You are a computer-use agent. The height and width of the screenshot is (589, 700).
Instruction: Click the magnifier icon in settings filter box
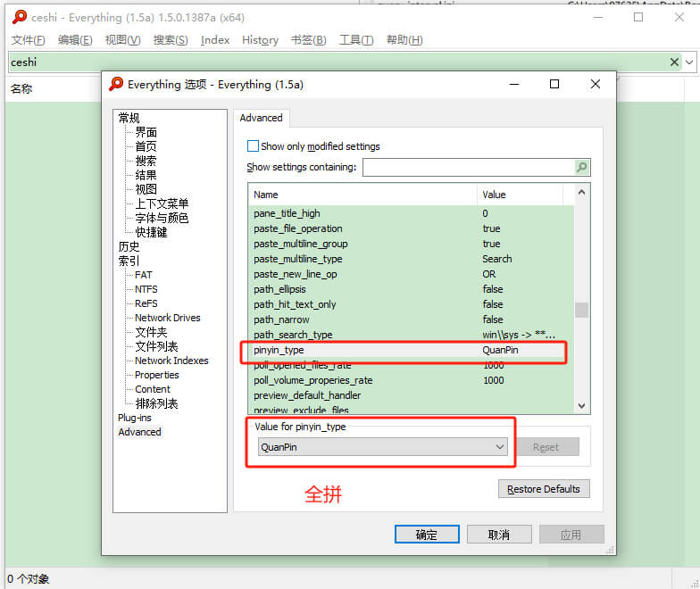click(x=582, y=168)
